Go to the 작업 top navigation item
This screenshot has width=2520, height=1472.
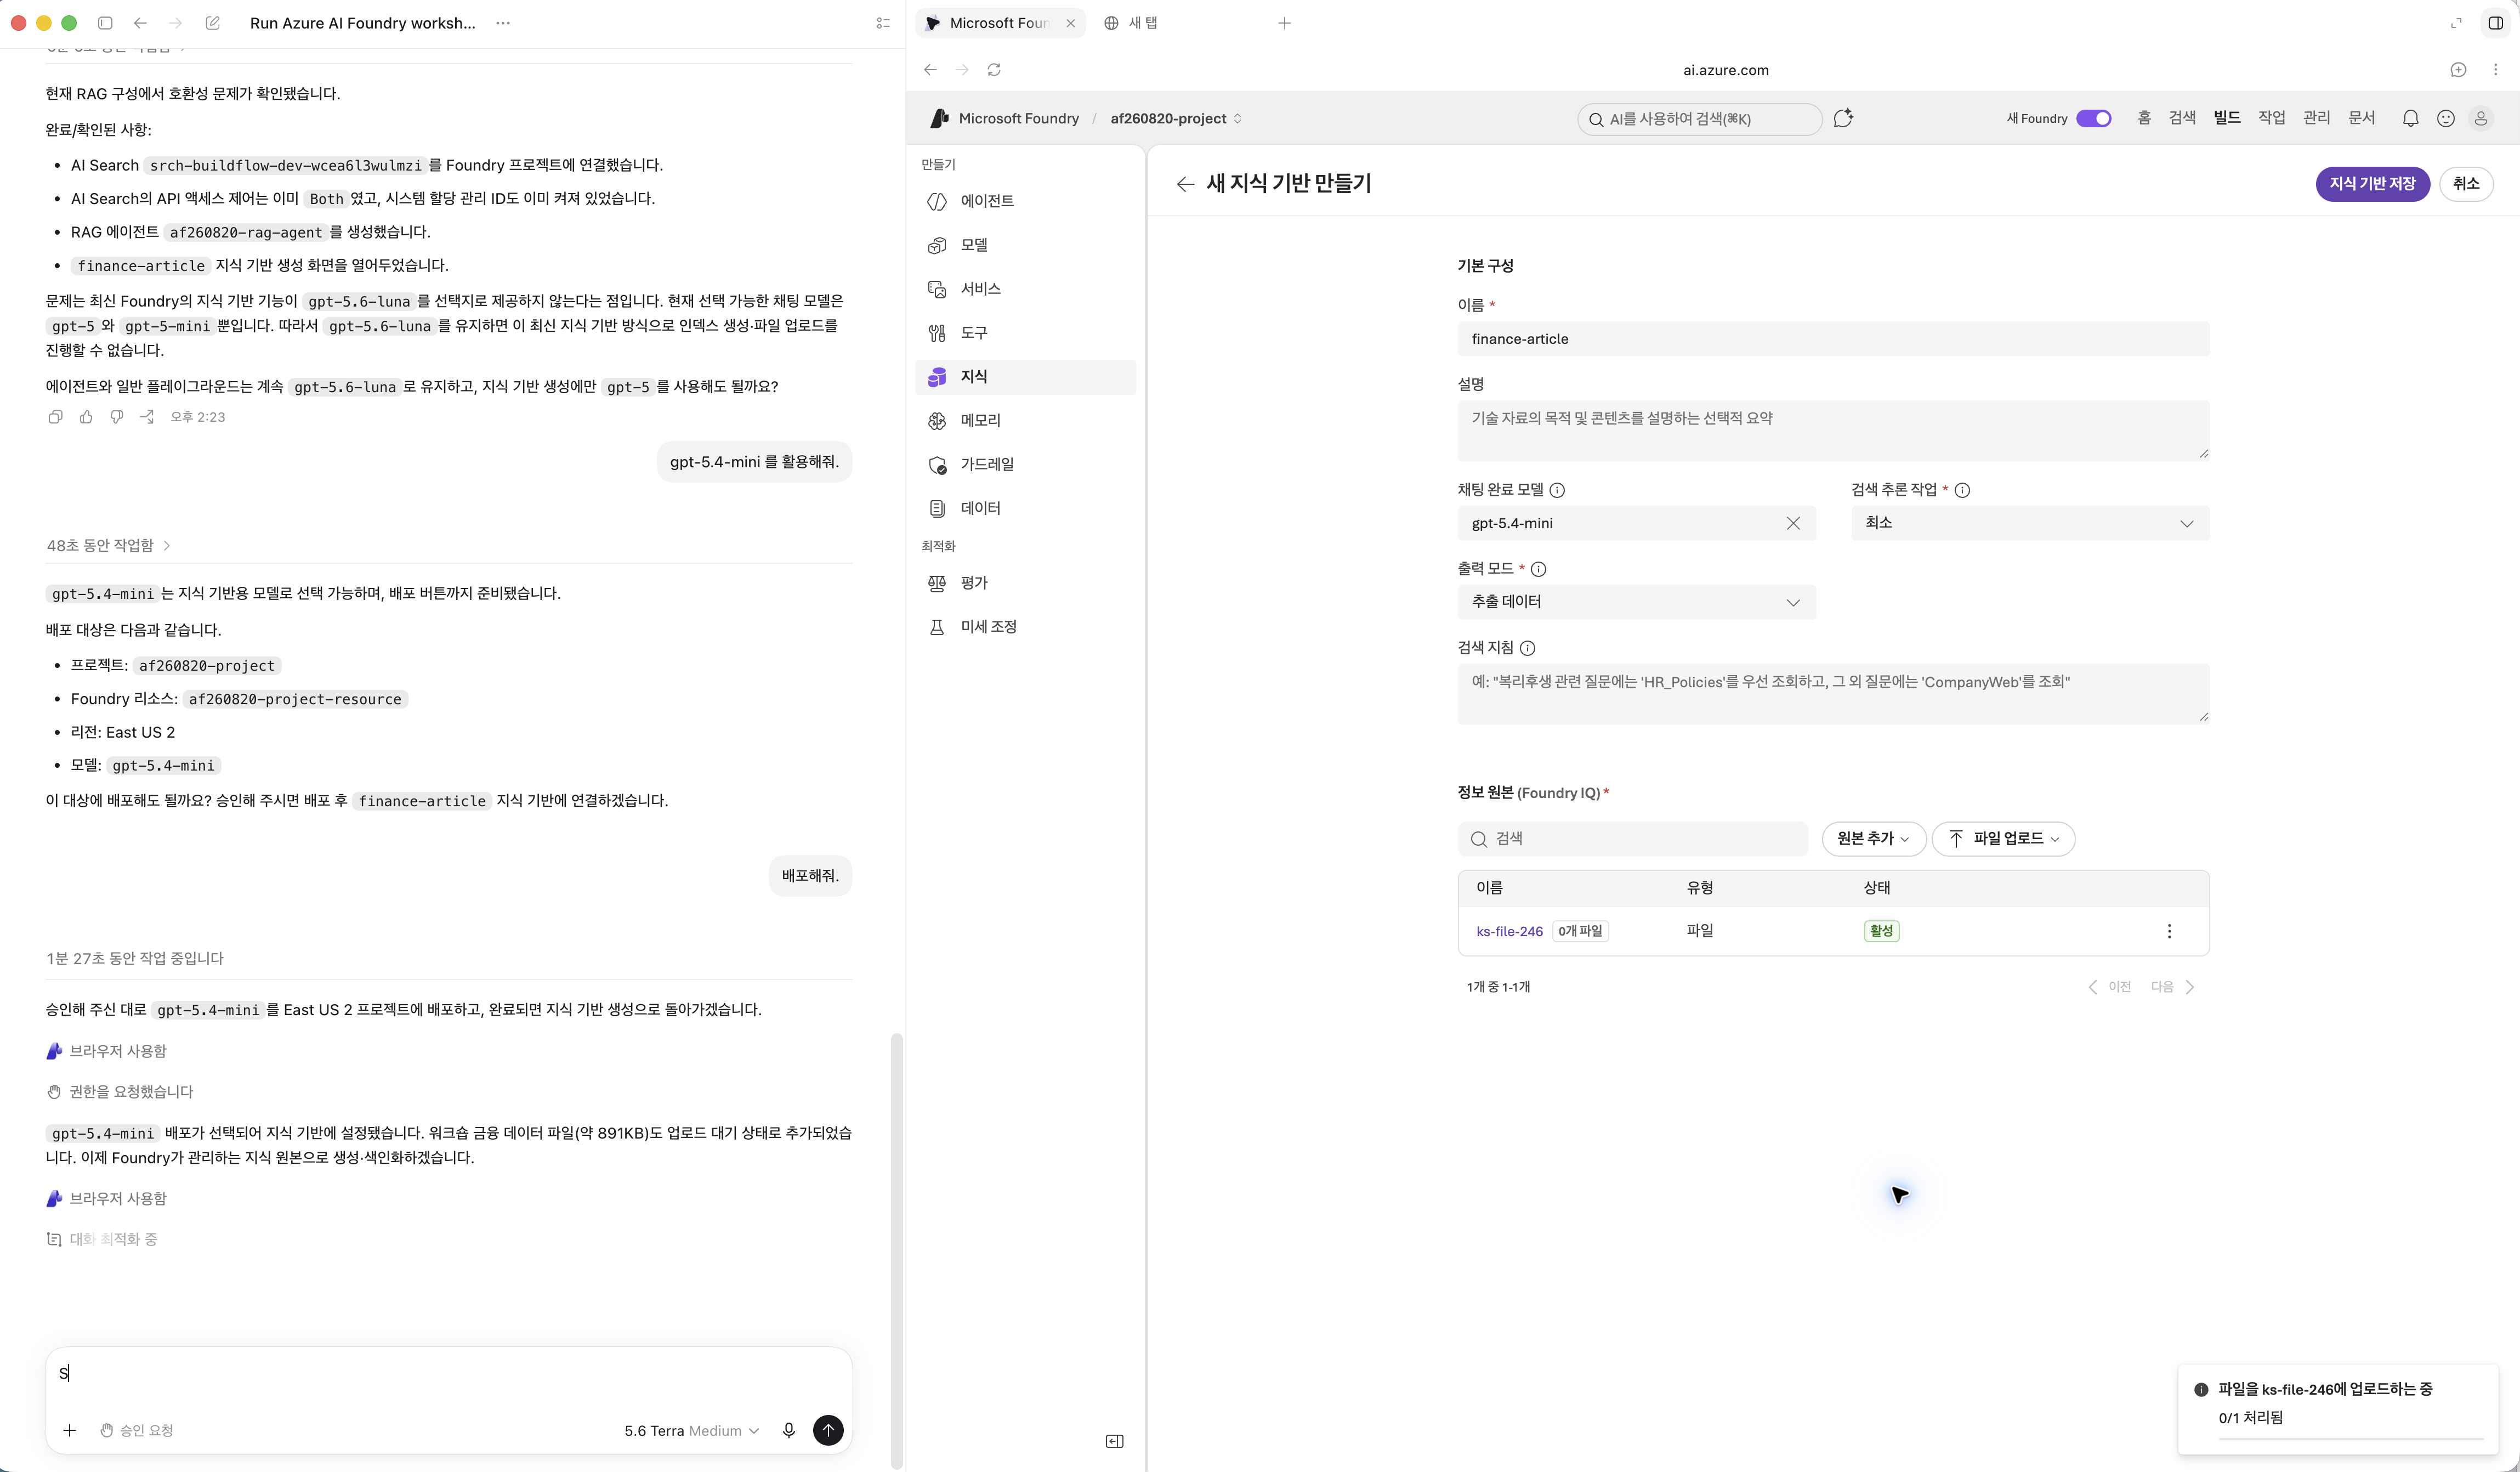point(2272,118)
